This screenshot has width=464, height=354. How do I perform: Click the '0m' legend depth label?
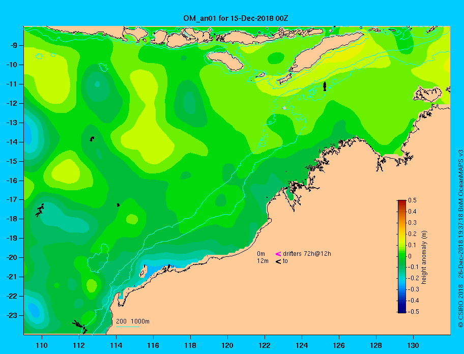coord(261,254)
